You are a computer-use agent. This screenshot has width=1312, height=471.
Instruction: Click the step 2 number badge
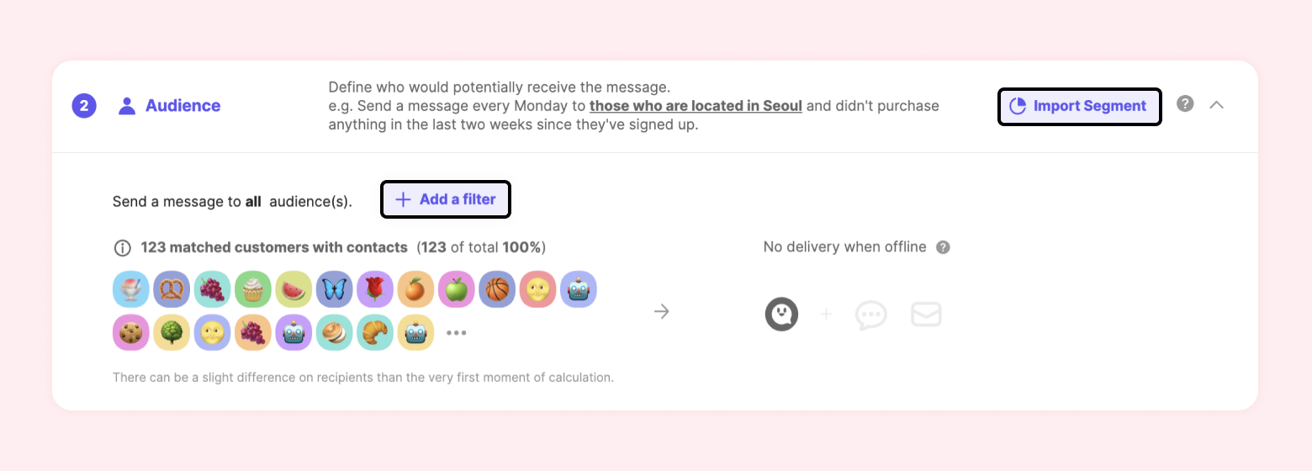tap(84, 106)
